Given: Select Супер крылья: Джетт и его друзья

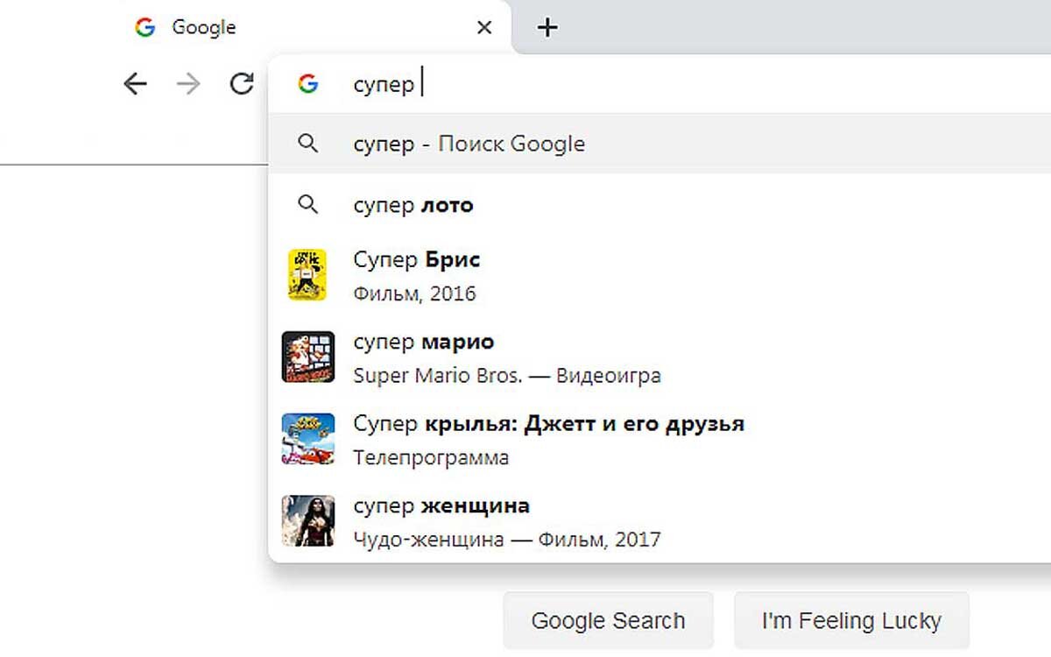Looking at the screenshot, I should tap(659, 440).
